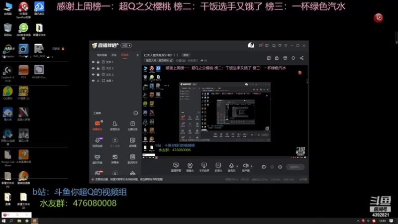Mute the 扬声器 speaker
398x224 pixels.
point(245,167)
